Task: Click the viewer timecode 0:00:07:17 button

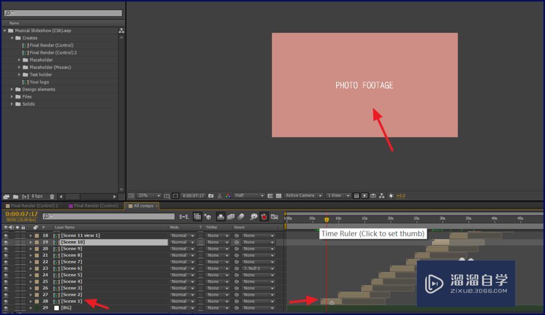Action: pyautogui.click(x=193, y=196)
